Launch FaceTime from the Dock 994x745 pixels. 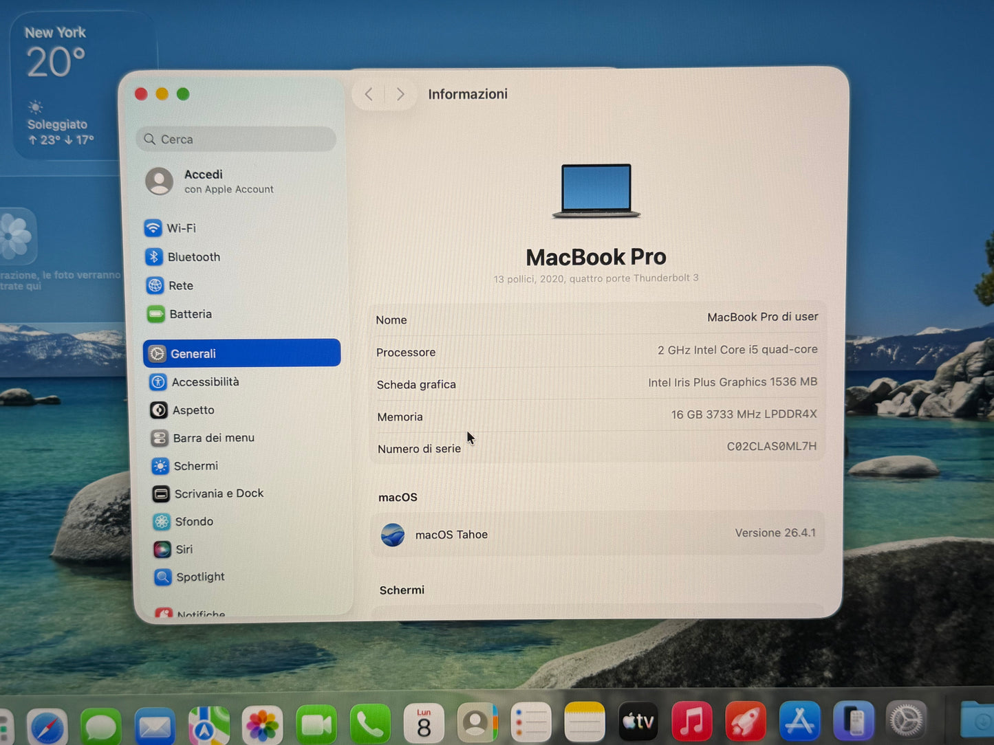point(316,725)
